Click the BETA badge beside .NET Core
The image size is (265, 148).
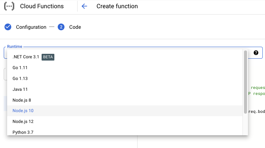48,57
